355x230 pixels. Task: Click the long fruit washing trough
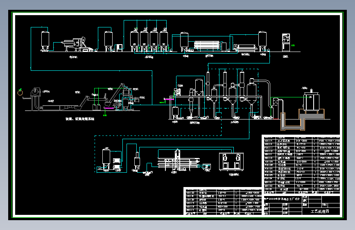click(x=61, y=107)
